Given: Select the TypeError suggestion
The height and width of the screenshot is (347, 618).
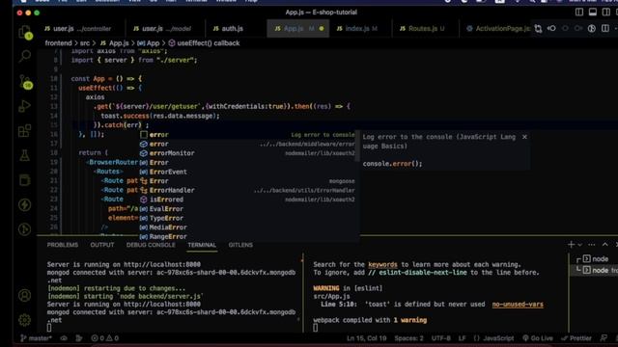Looking at the screenshot, I should [247, 218].
